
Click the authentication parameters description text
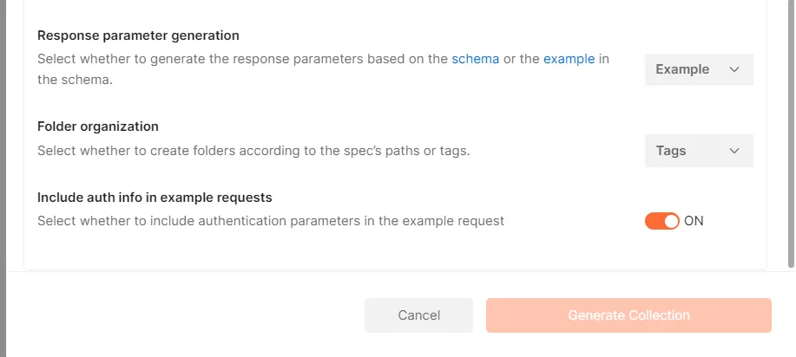click(x=270, y=221)
